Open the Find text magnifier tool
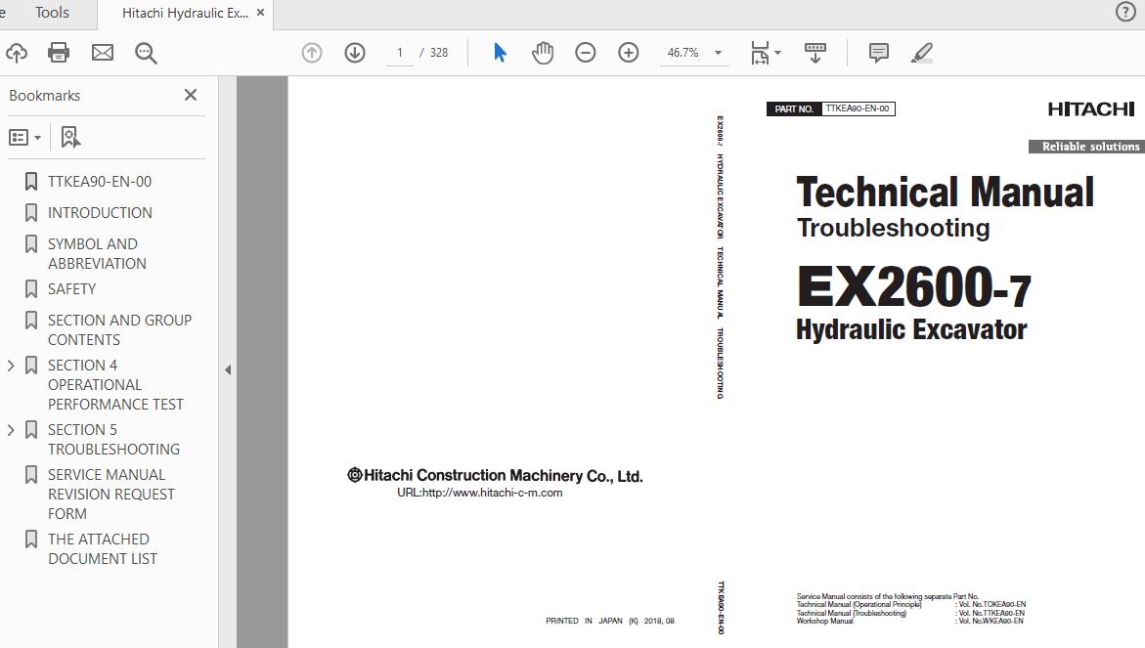Image resolution: width=1145 pixels, height=648 pixels. (x=146, y=53)
